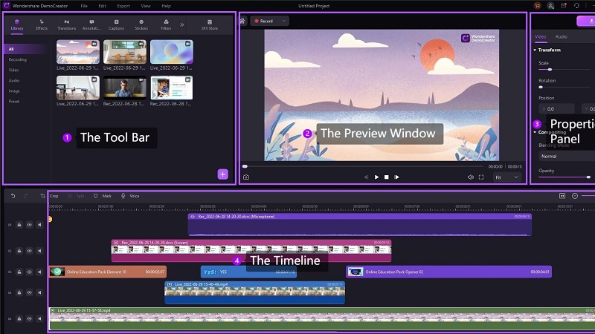The width and height of the screenshot is (595, 334).
Task: Select the man with glasses recording thumbnail
Action: point(125,88)
